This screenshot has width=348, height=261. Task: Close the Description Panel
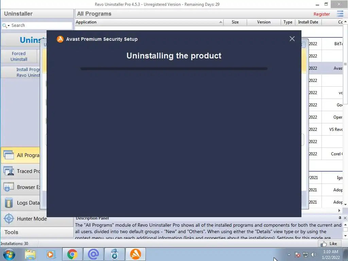(345, 218)
